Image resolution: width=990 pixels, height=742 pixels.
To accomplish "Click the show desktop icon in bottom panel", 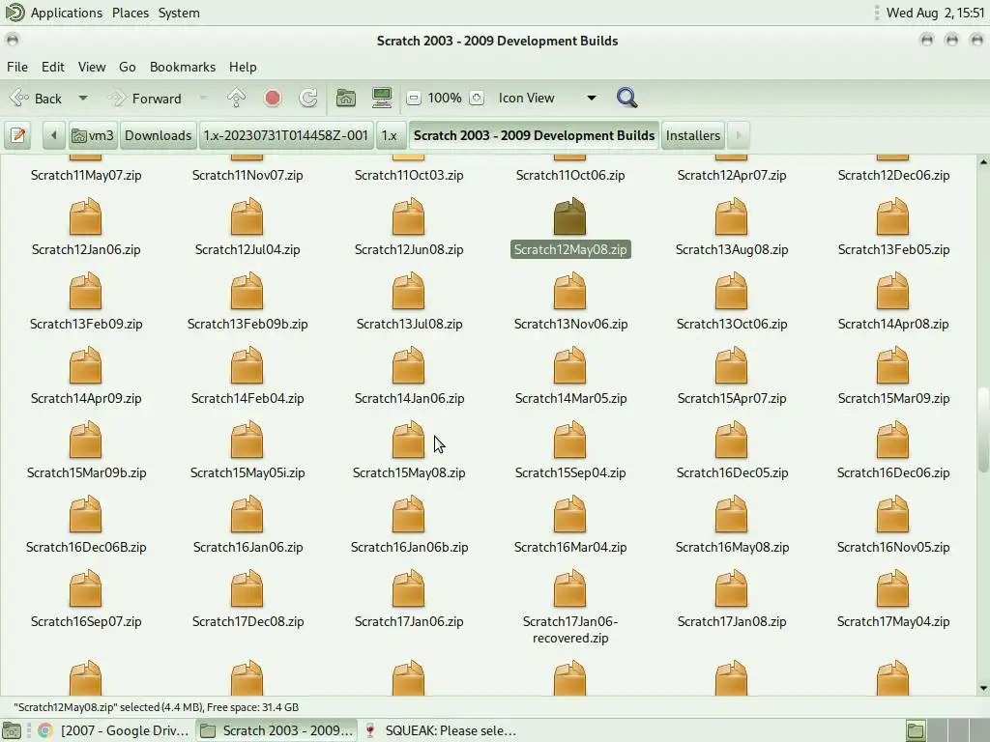I will point(12,730).
